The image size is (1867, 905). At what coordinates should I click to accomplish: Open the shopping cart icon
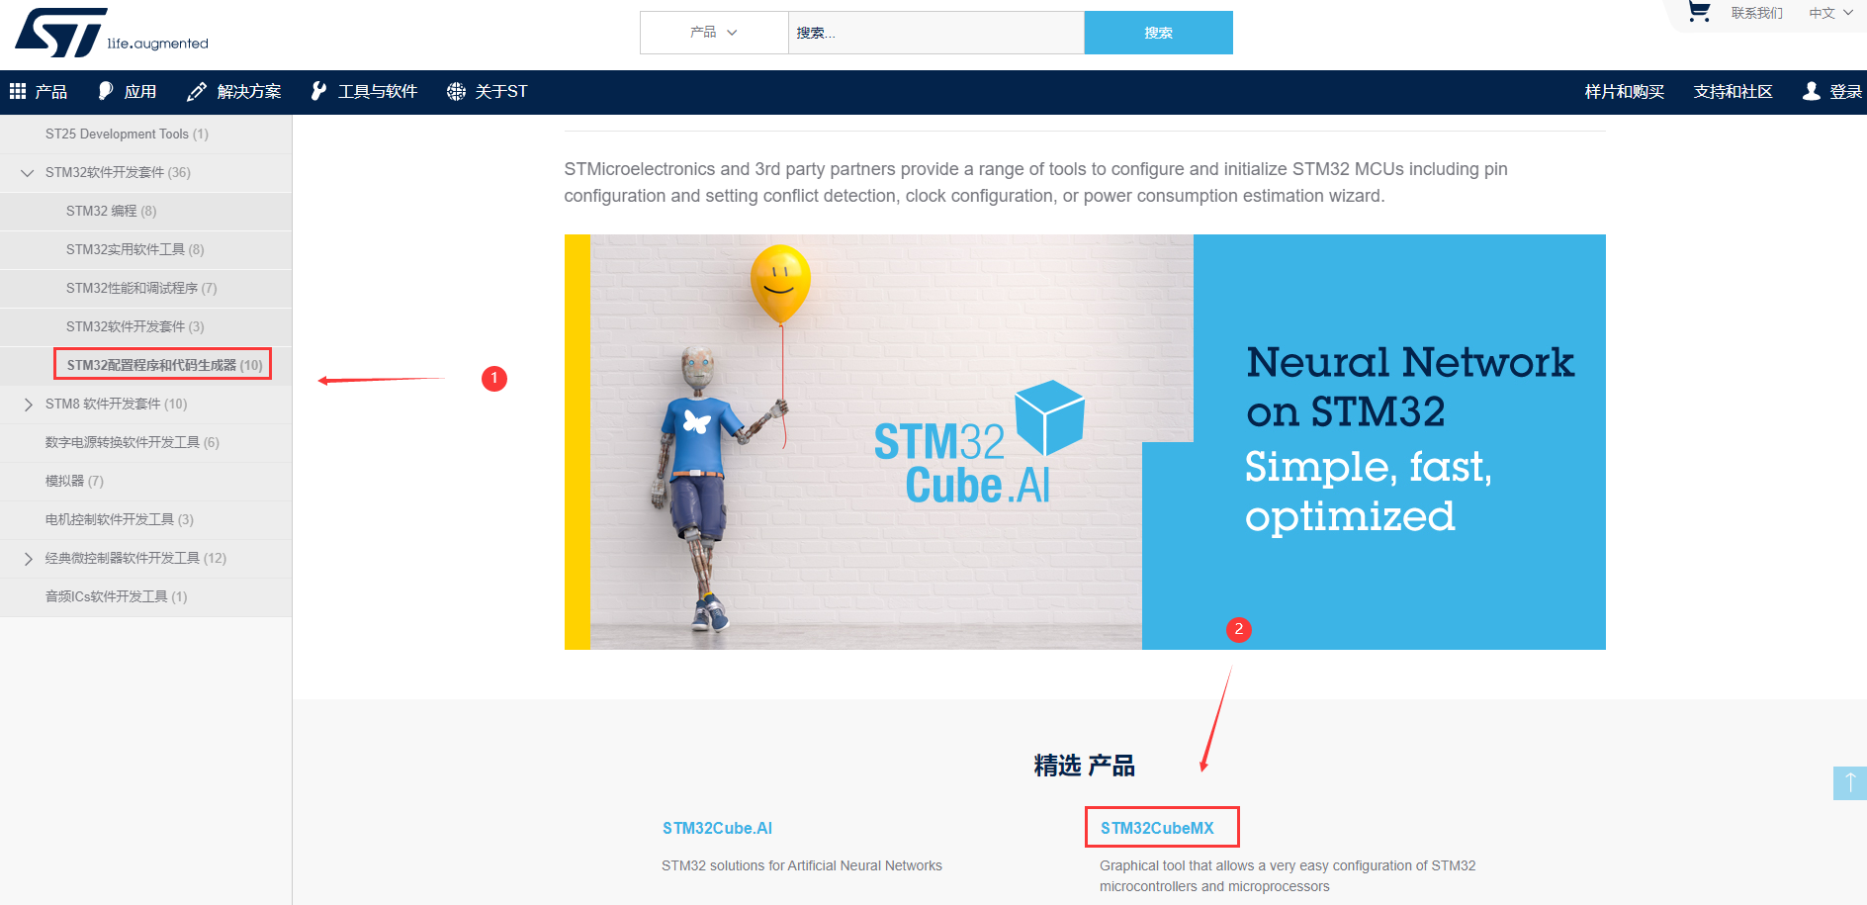[x=1699, y=12]
